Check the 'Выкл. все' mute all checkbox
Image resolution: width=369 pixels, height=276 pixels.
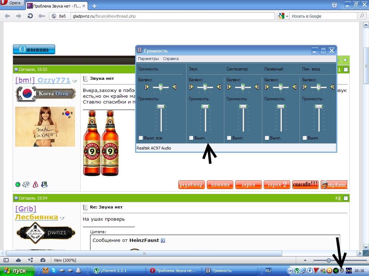(141, 138)
